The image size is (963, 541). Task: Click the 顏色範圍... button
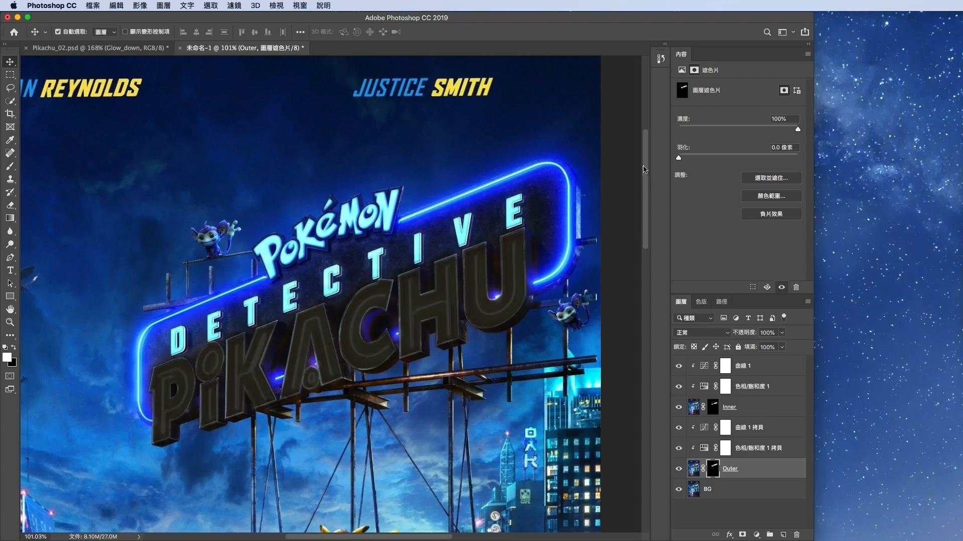click(771, 196)
